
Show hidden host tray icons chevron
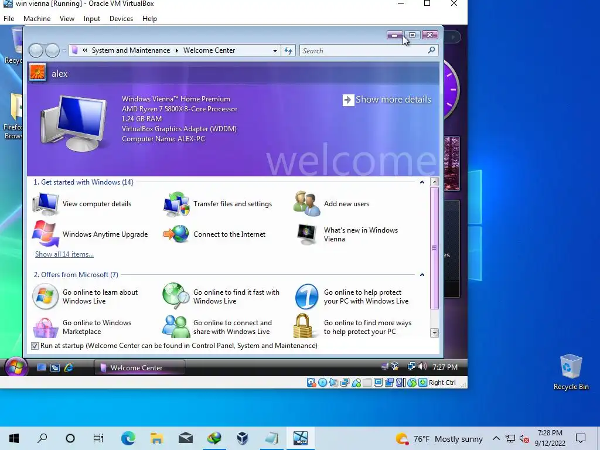point(496,438)
